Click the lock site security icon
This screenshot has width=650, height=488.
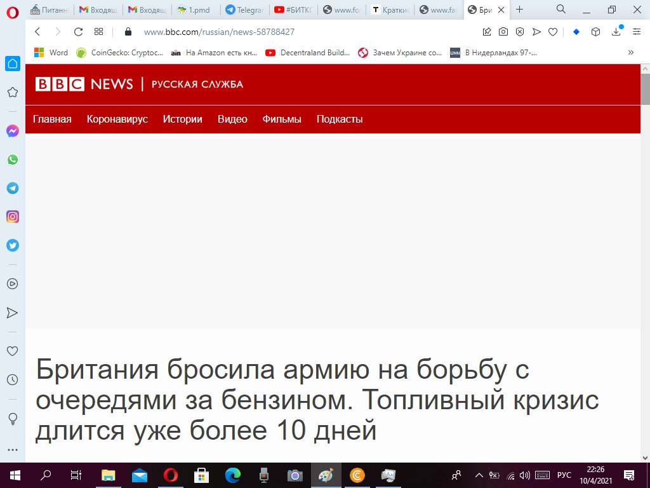(x=128, y=32)
